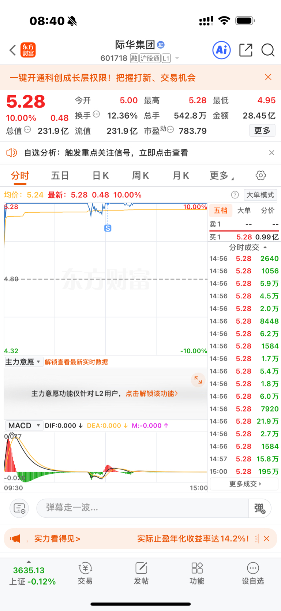Tap the info icon next to 市盈
The height and width of the screenshot is (611, 281).
170,130
